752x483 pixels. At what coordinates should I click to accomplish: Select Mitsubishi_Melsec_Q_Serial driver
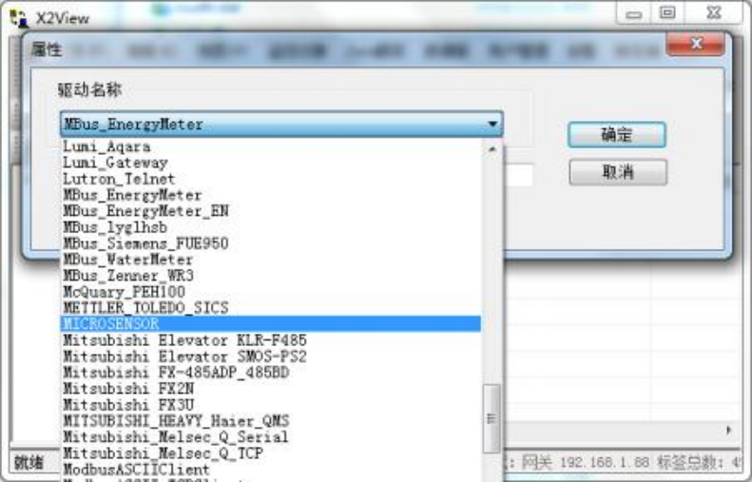pos(271,437)
